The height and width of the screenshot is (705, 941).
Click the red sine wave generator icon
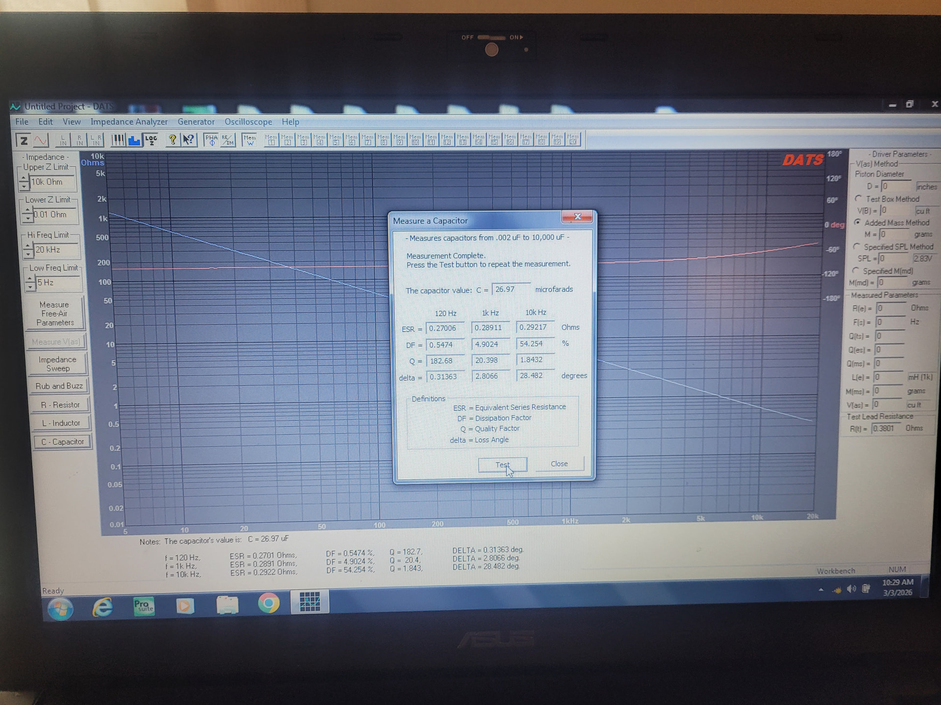(41, 141)
